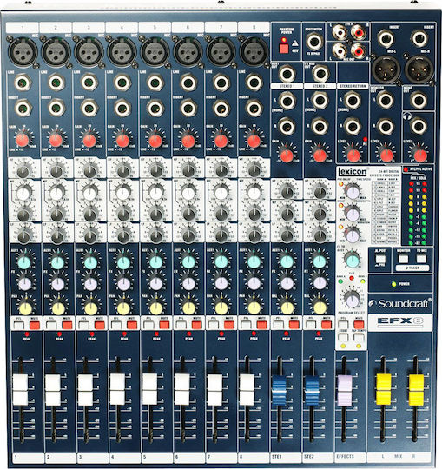Image resolution: width=442 pixels, height=469 pixels.
Task: Select the MIX-R XLR output connector
Action: click(x=419, y=69)
